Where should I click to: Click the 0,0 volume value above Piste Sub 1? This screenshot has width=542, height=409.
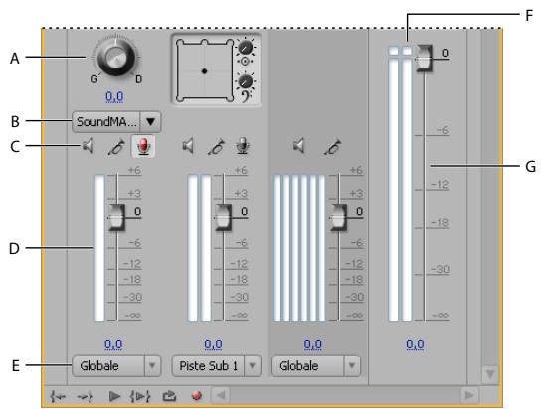(213, 344)
